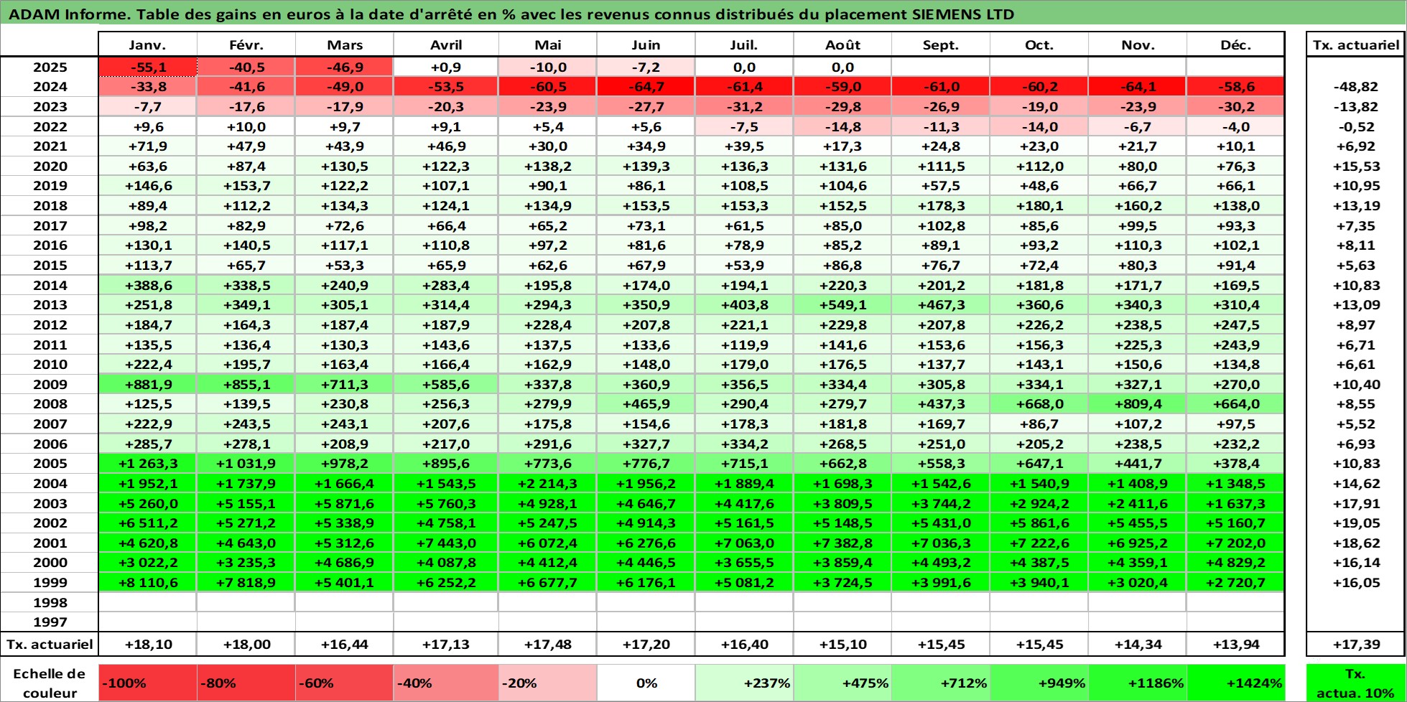Screen dimensions: 1407x702
Task: Click the Tx. actuariel bottom row label
Action: 50,645
